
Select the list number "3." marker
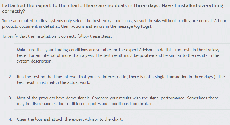10,98
